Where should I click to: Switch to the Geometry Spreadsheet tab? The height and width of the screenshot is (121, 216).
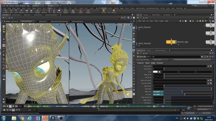tap(51, 15)
